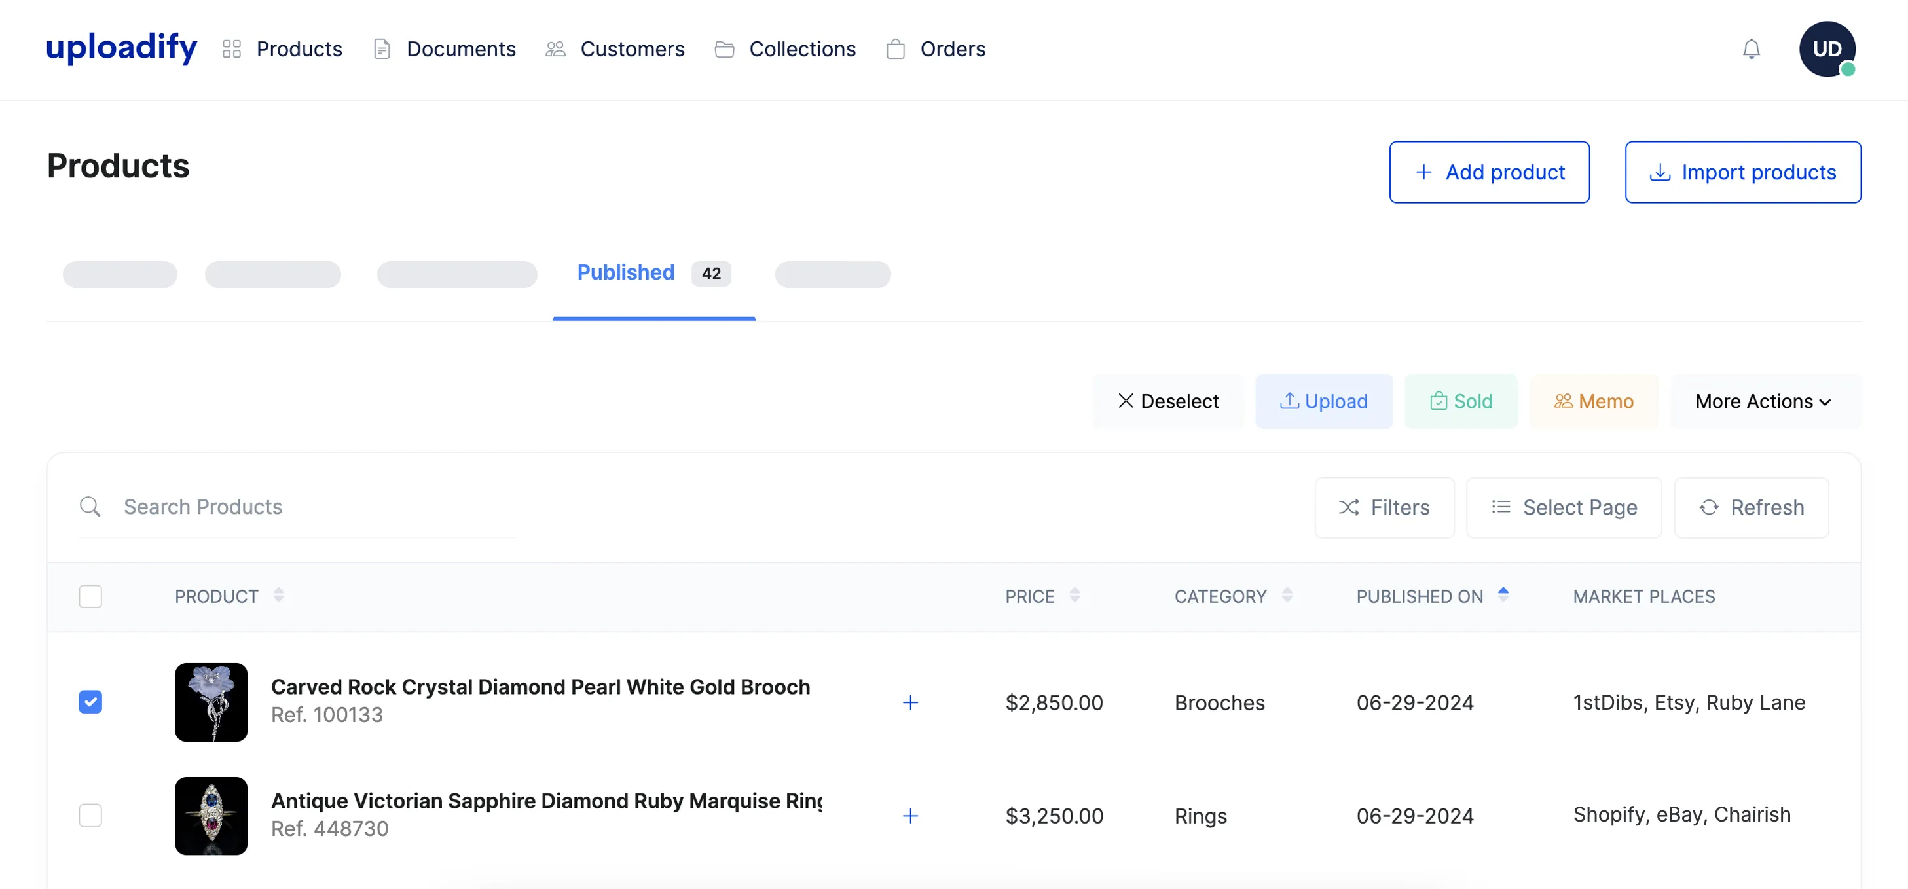Viewport: 1908px width, 889px height.
Task: Click the Add product button
Action: (1489, 172)
